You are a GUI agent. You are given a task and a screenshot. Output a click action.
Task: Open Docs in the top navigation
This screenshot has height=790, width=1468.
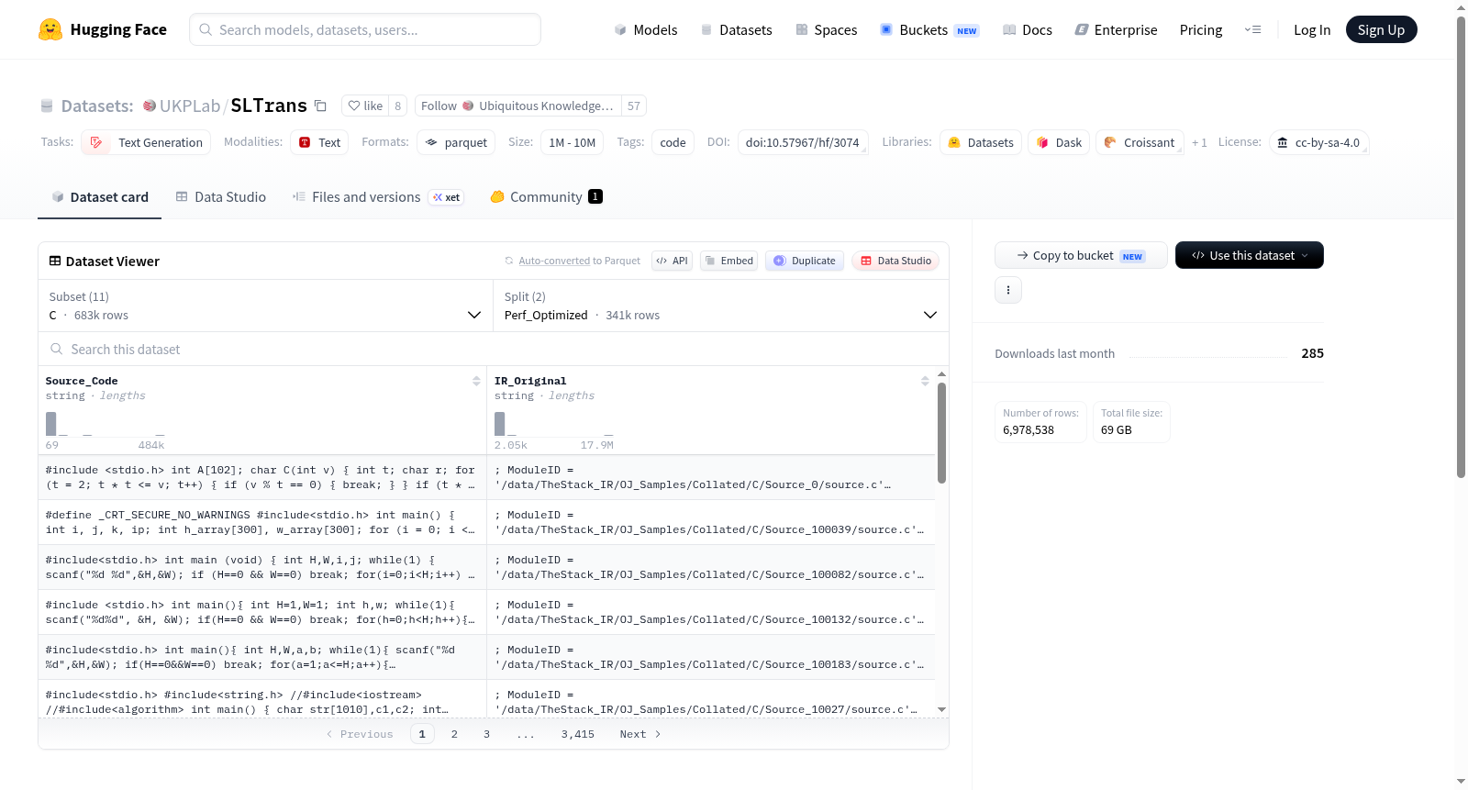(x=1027, y=29)
